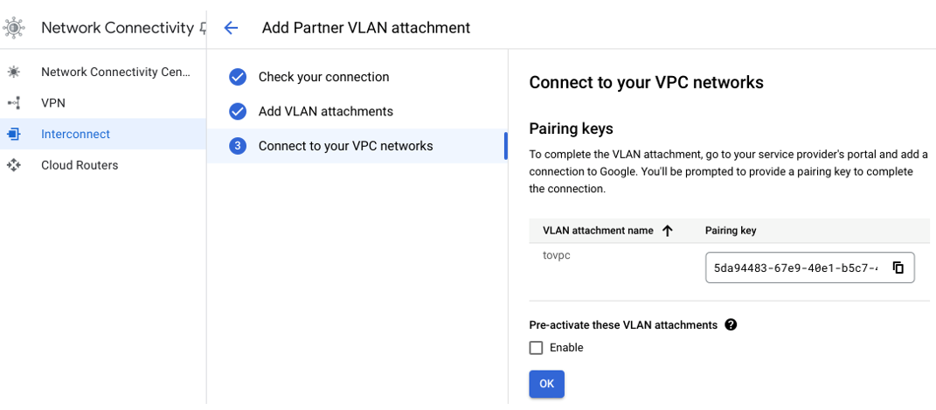Select Connect to your VPC networks step
Screen dimensions: 936x410
pyautogui.click(x=345, y=146)
